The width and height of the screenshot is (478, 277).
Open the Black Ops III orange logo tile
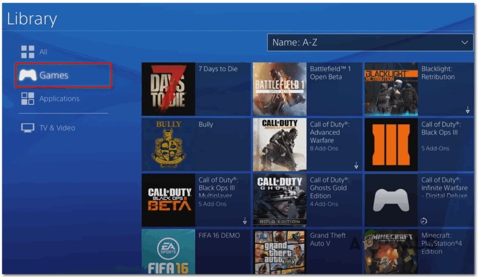pos(391,145)
